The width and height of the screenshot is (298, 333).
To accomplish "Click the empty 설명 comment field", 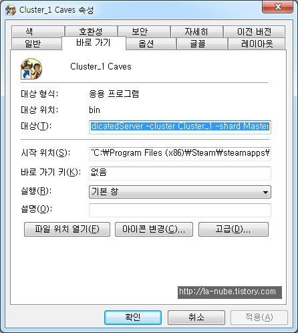I will pos(180,210).
